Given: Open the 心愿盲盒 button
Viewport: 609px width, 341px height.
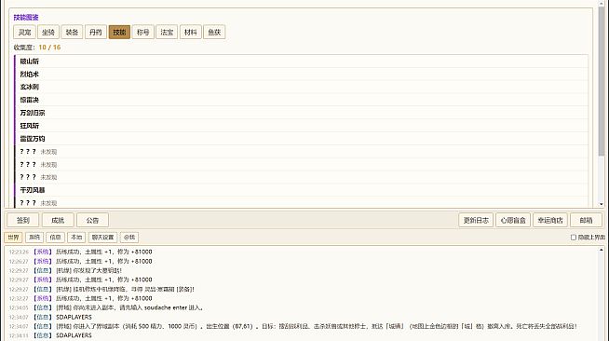Looking at the screenshot, I should (x=513, y=220).
